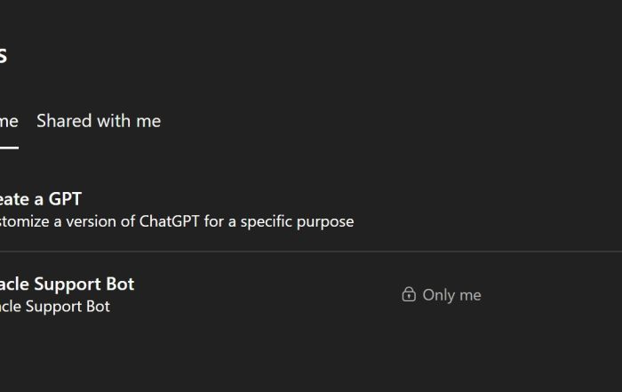Viewport: 622px width, 392px height.
Task: Click empty row space between bot title and lock
Action: 267,294
